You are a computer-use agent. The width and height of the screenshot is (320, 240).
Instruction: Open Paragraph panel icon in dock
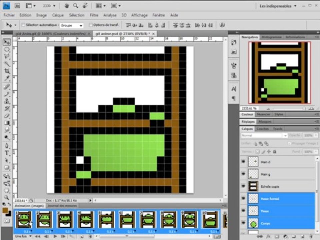tap(234, 98)
